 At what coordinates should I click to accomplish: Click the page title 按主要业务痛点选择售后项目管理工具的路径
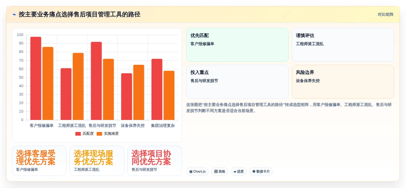(x=79, y=15)
